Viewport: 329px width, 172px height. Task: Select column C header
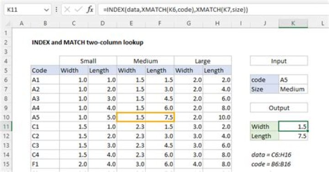(74, 23)
